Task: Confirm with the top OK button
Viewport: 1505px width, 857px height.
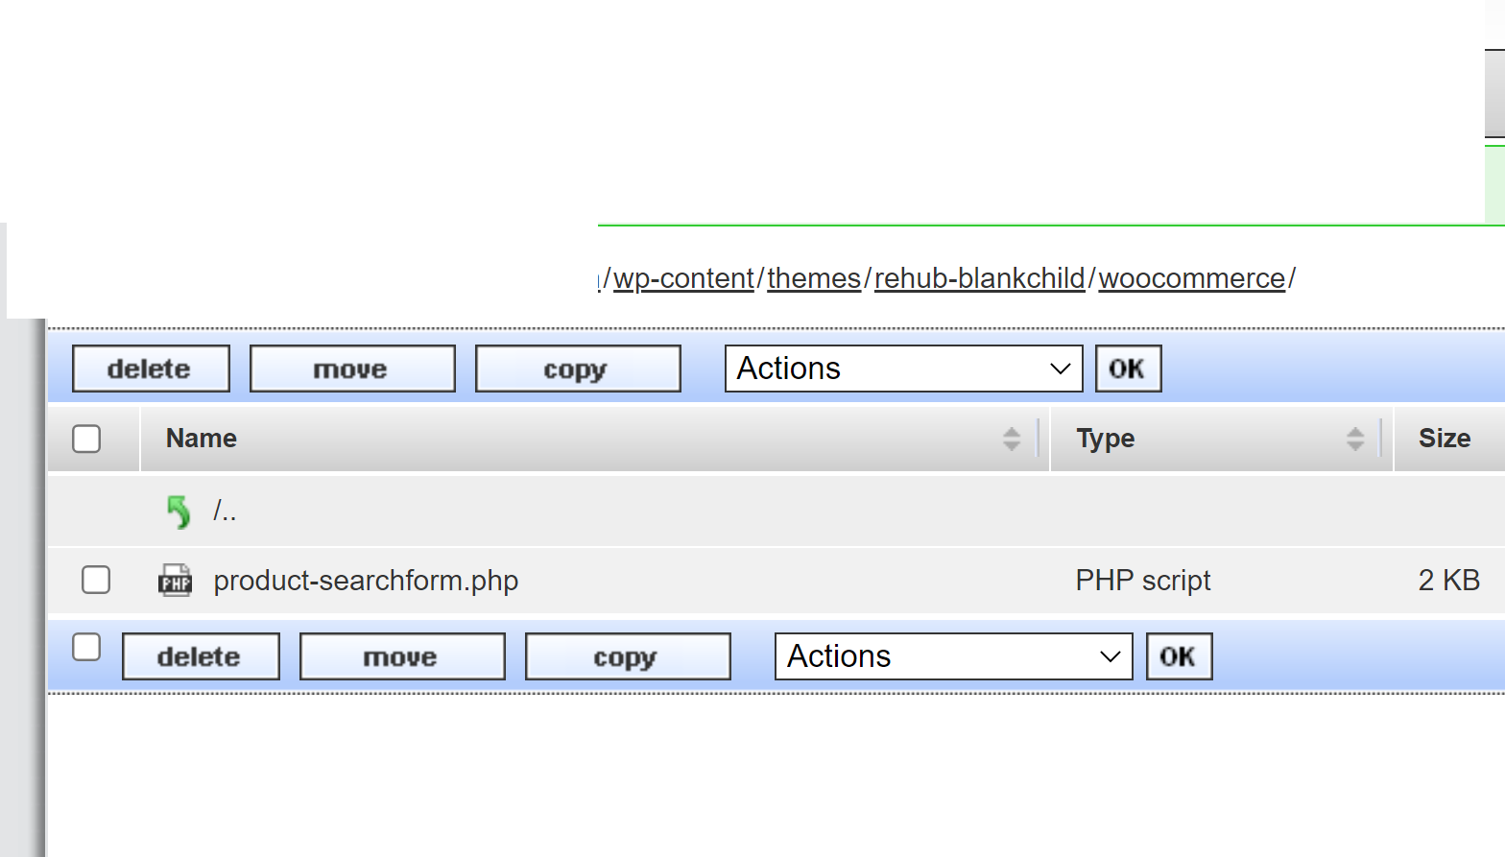Action: (1128, 369)
